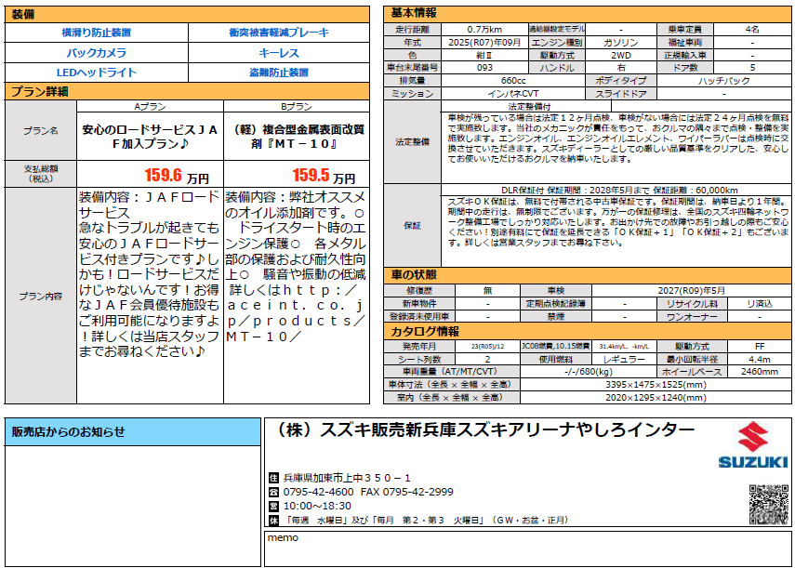Image resolution: width=795 pixels, height=568 pixels.
Task: Click the 修復歴 label cell
Action: tap(419, 290)
